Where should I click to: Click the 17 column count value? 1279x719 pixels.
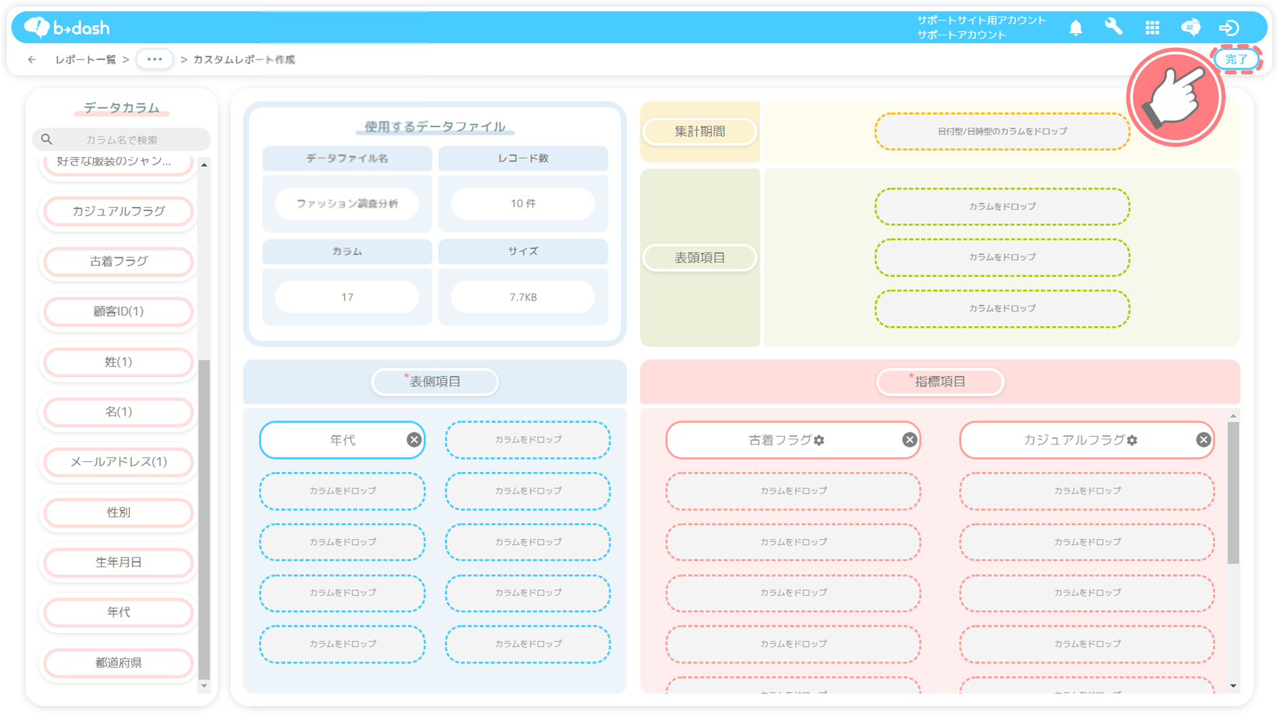(347, 297)
